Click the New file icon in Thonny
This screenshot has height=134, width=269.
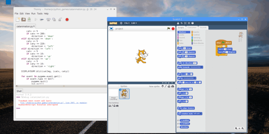point(17,19)
